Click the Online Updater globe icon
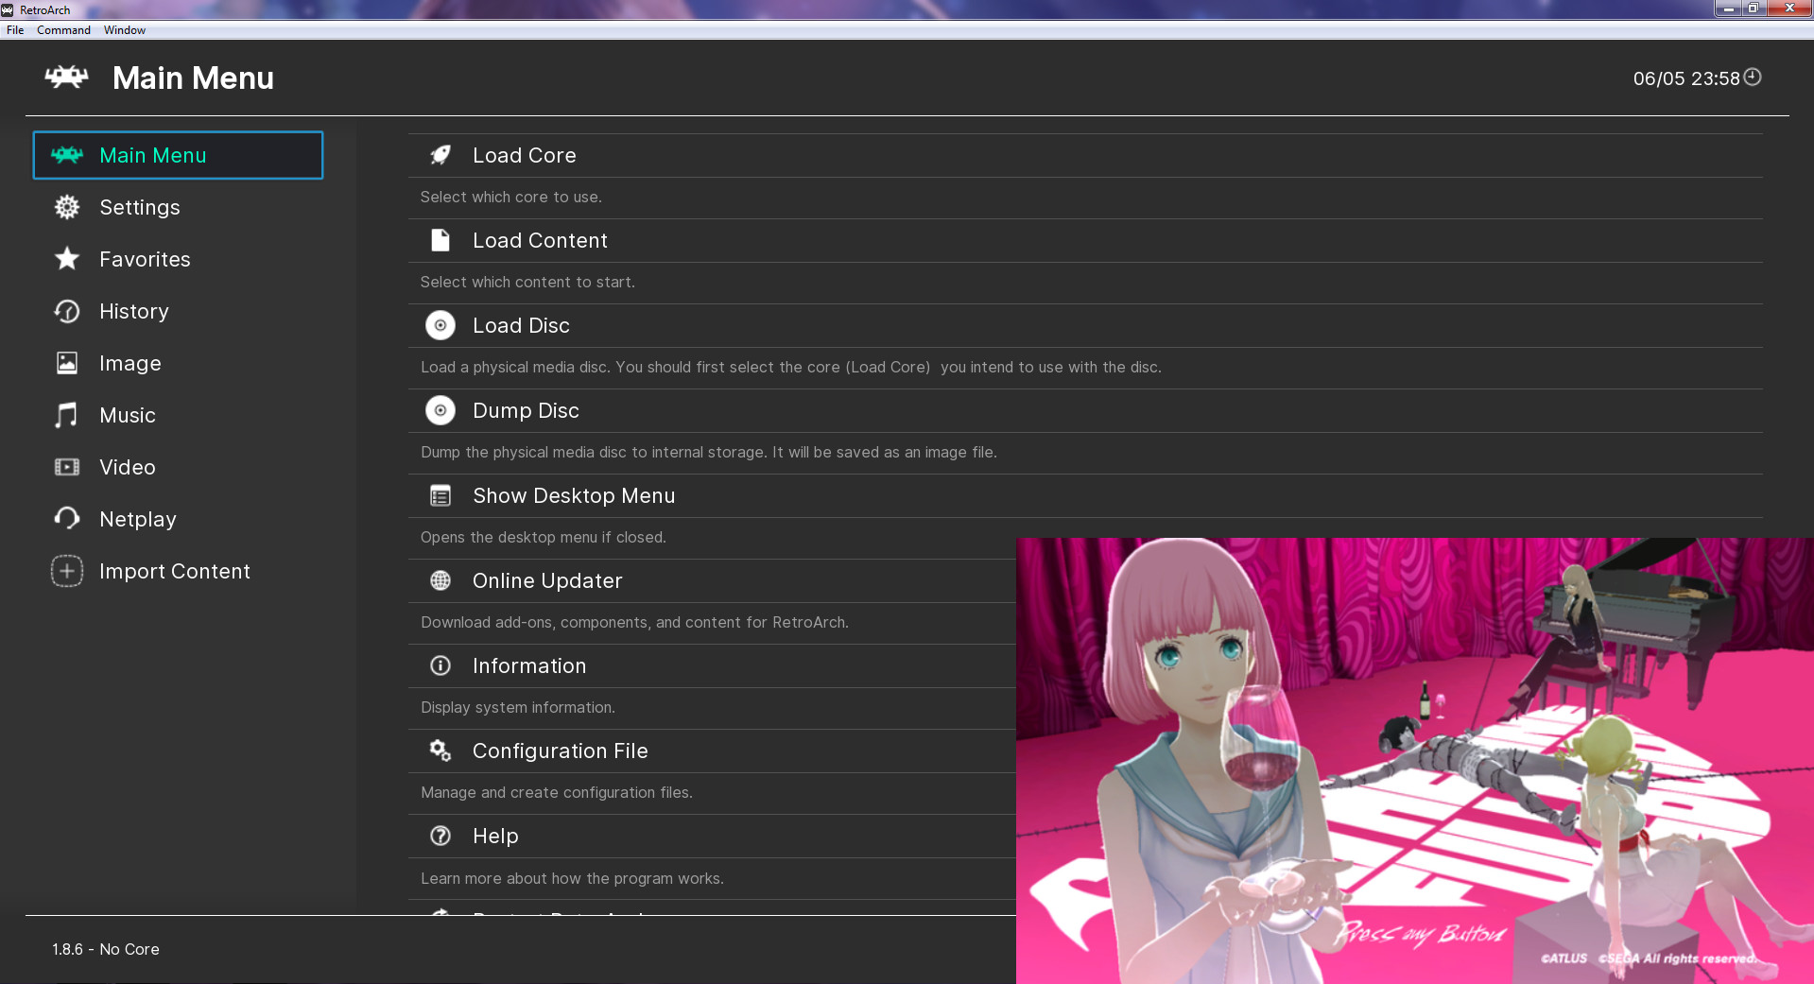This screenshot has width=1814, height=984. 441,580
